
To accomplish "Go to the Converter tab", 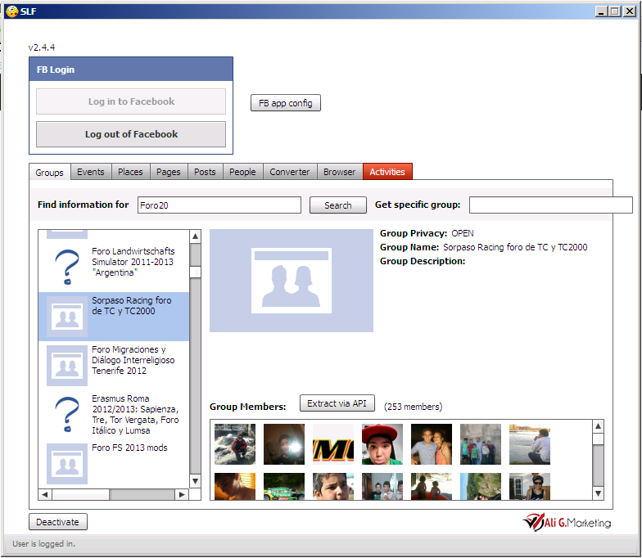I will pyautogui.click(x=290, y=172).
